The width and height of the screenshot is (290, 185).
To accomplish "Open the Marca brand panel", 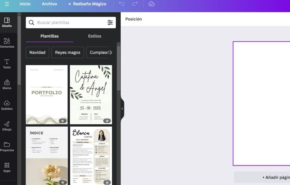I will coord(7,84).
